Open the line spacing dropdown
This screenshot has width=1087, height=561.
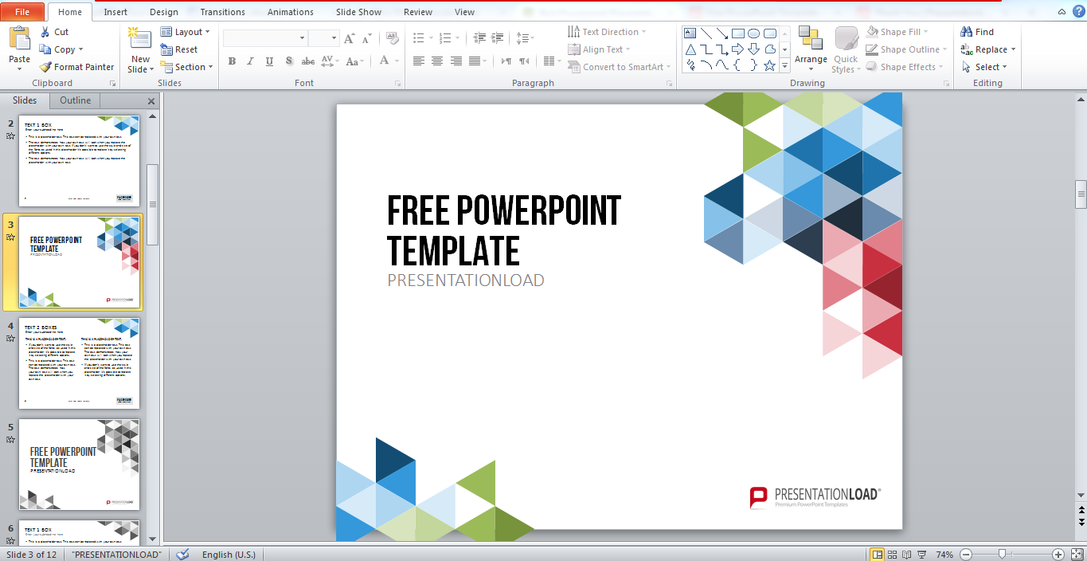point(524,37)
